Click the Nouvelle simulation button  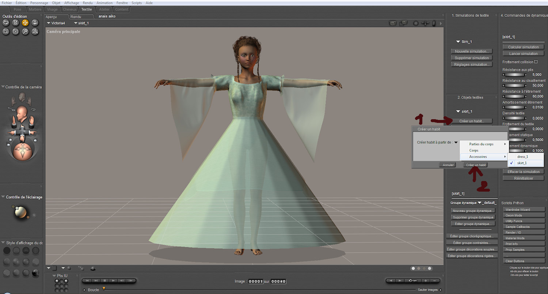pyautogui.click(x=472, y=51)
